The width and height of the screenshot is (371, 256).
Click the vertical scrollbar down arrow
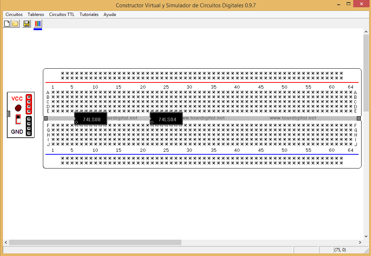tap(366, 236)
